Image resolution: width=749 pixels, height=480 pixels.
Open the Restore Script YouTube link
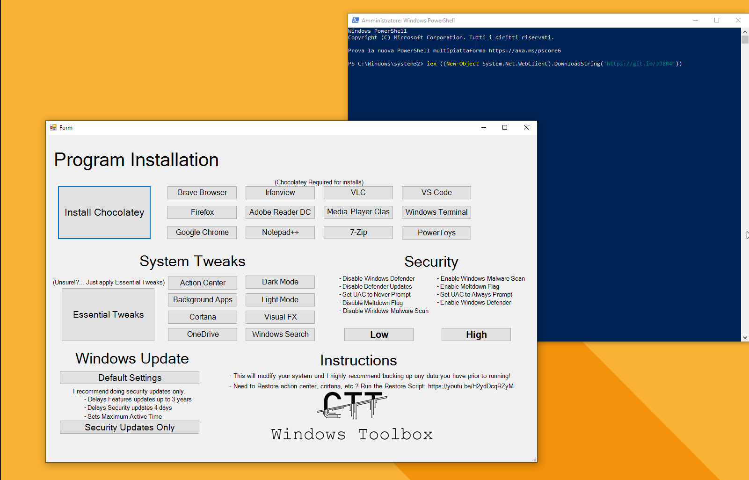click(470, 386)
